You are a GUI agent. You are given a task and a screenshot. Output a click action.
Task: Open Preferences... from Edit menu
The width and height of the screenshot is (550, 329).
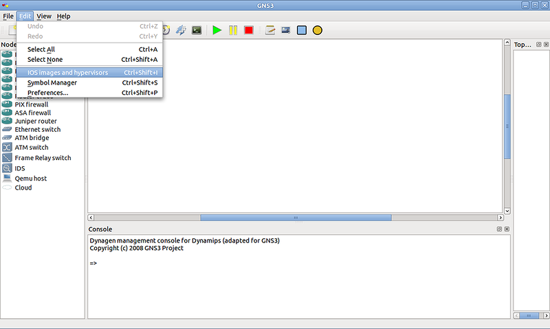[89, 93]
